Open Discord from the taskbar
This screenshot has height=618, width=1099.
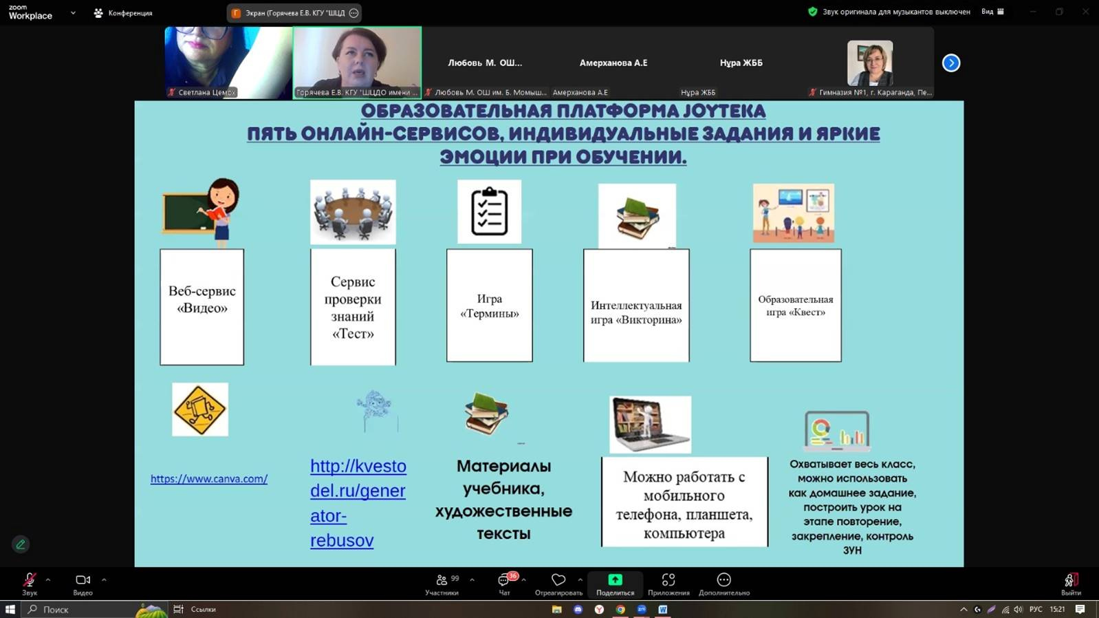(578, 609)
